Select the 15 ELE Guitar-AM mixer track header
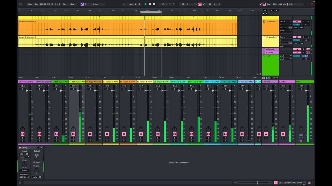332x186 pixels. click(77, 82)
